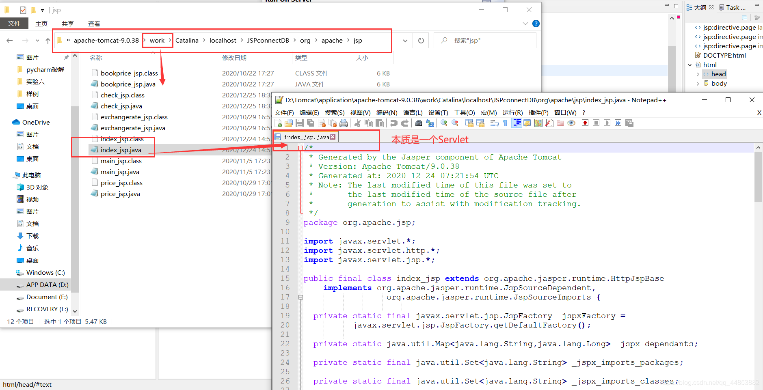Open 编辑(E) menu in Notepad++
The height and width of the screenshot is (390, 763).
(x=309, y=112)
